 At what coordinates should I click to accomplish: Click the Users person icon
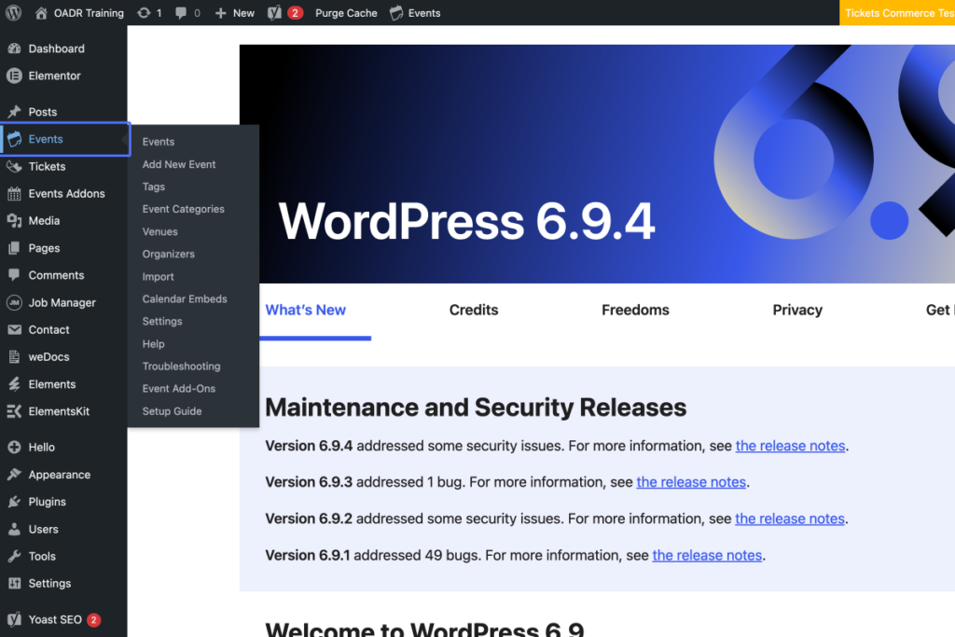[14, 529]
